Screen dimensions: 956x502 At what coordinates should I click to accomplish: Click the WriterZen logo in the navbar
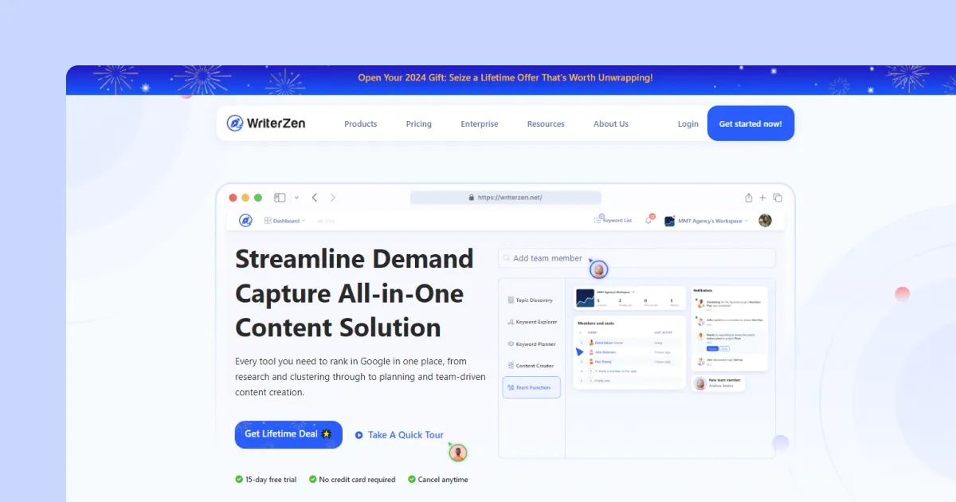(265, 124)
